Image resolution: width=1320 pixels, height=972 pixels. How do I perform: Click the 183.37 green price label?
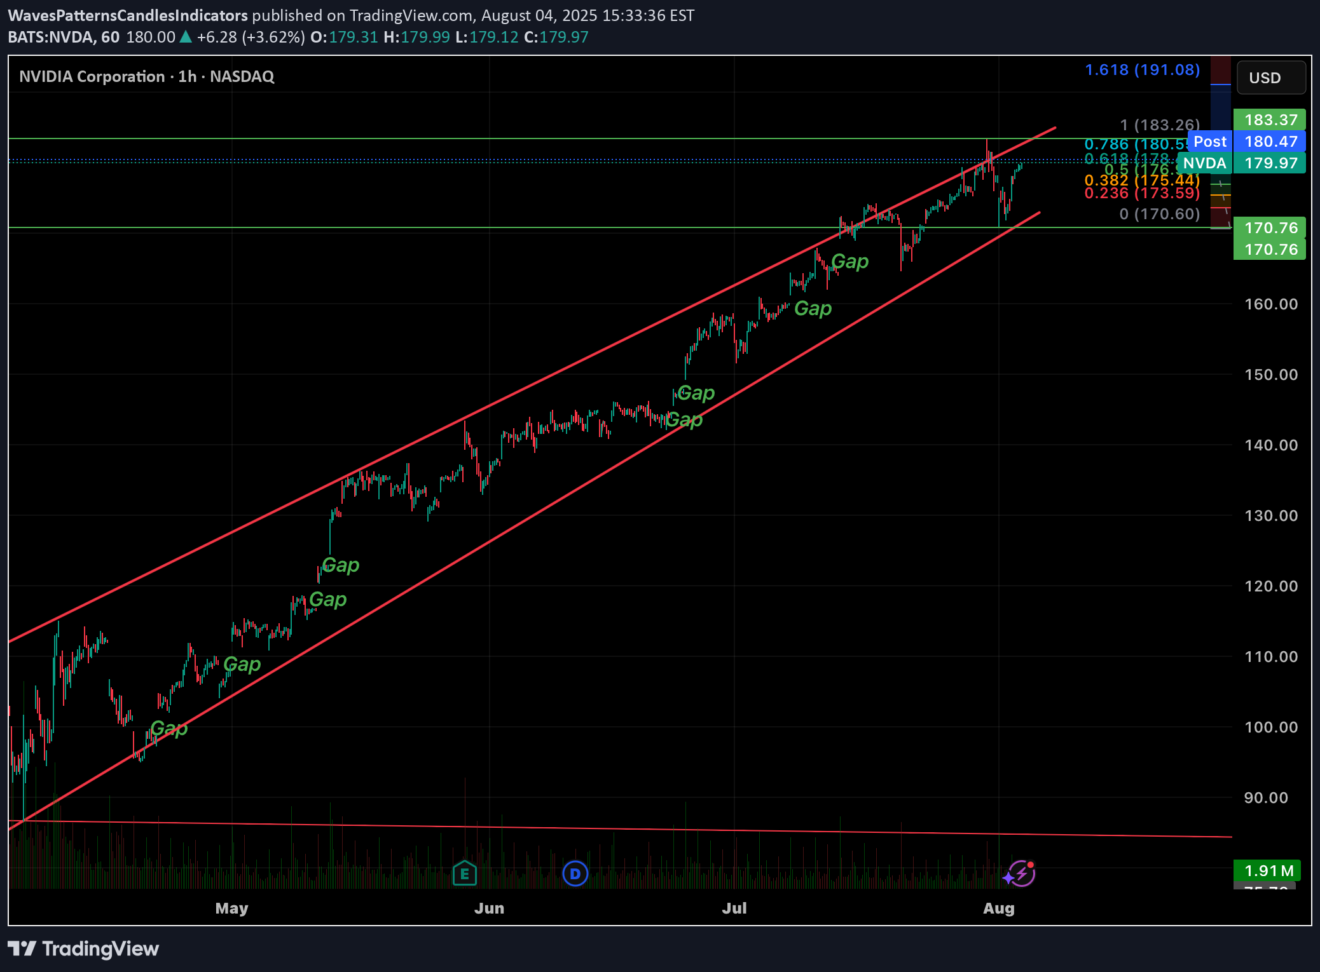[x=1270, y=120]
